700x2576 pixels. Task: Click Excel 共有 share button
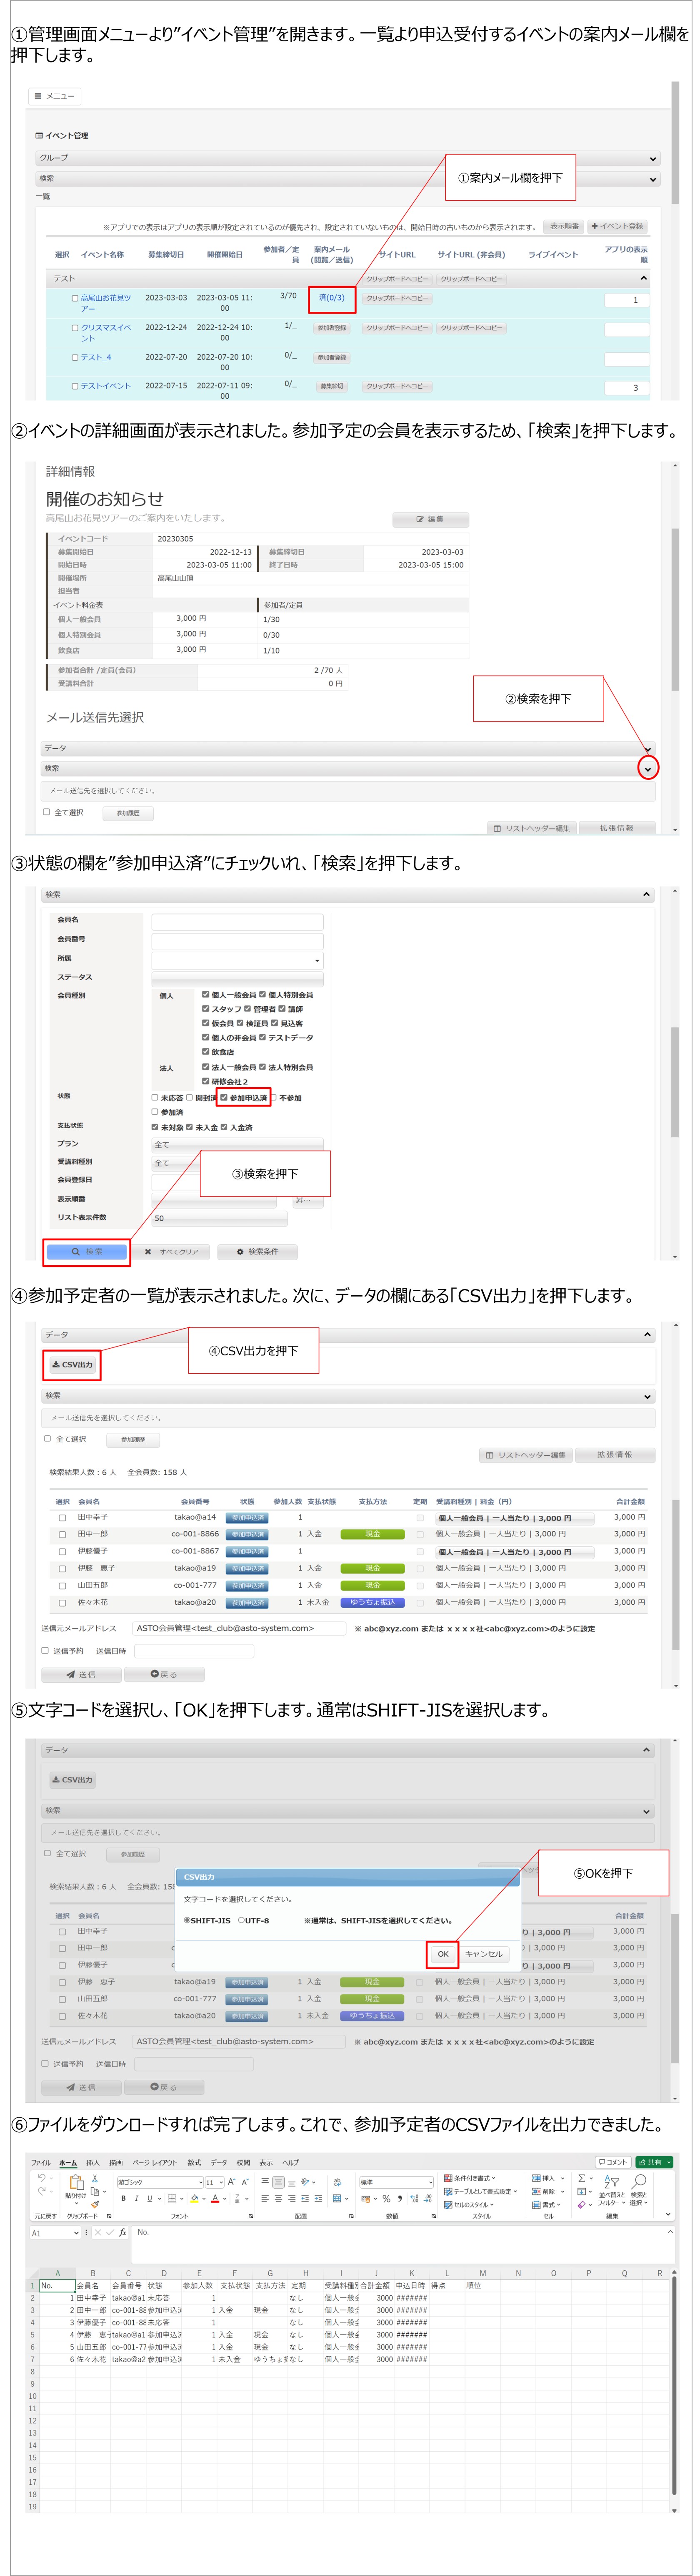click(654, 2162)
